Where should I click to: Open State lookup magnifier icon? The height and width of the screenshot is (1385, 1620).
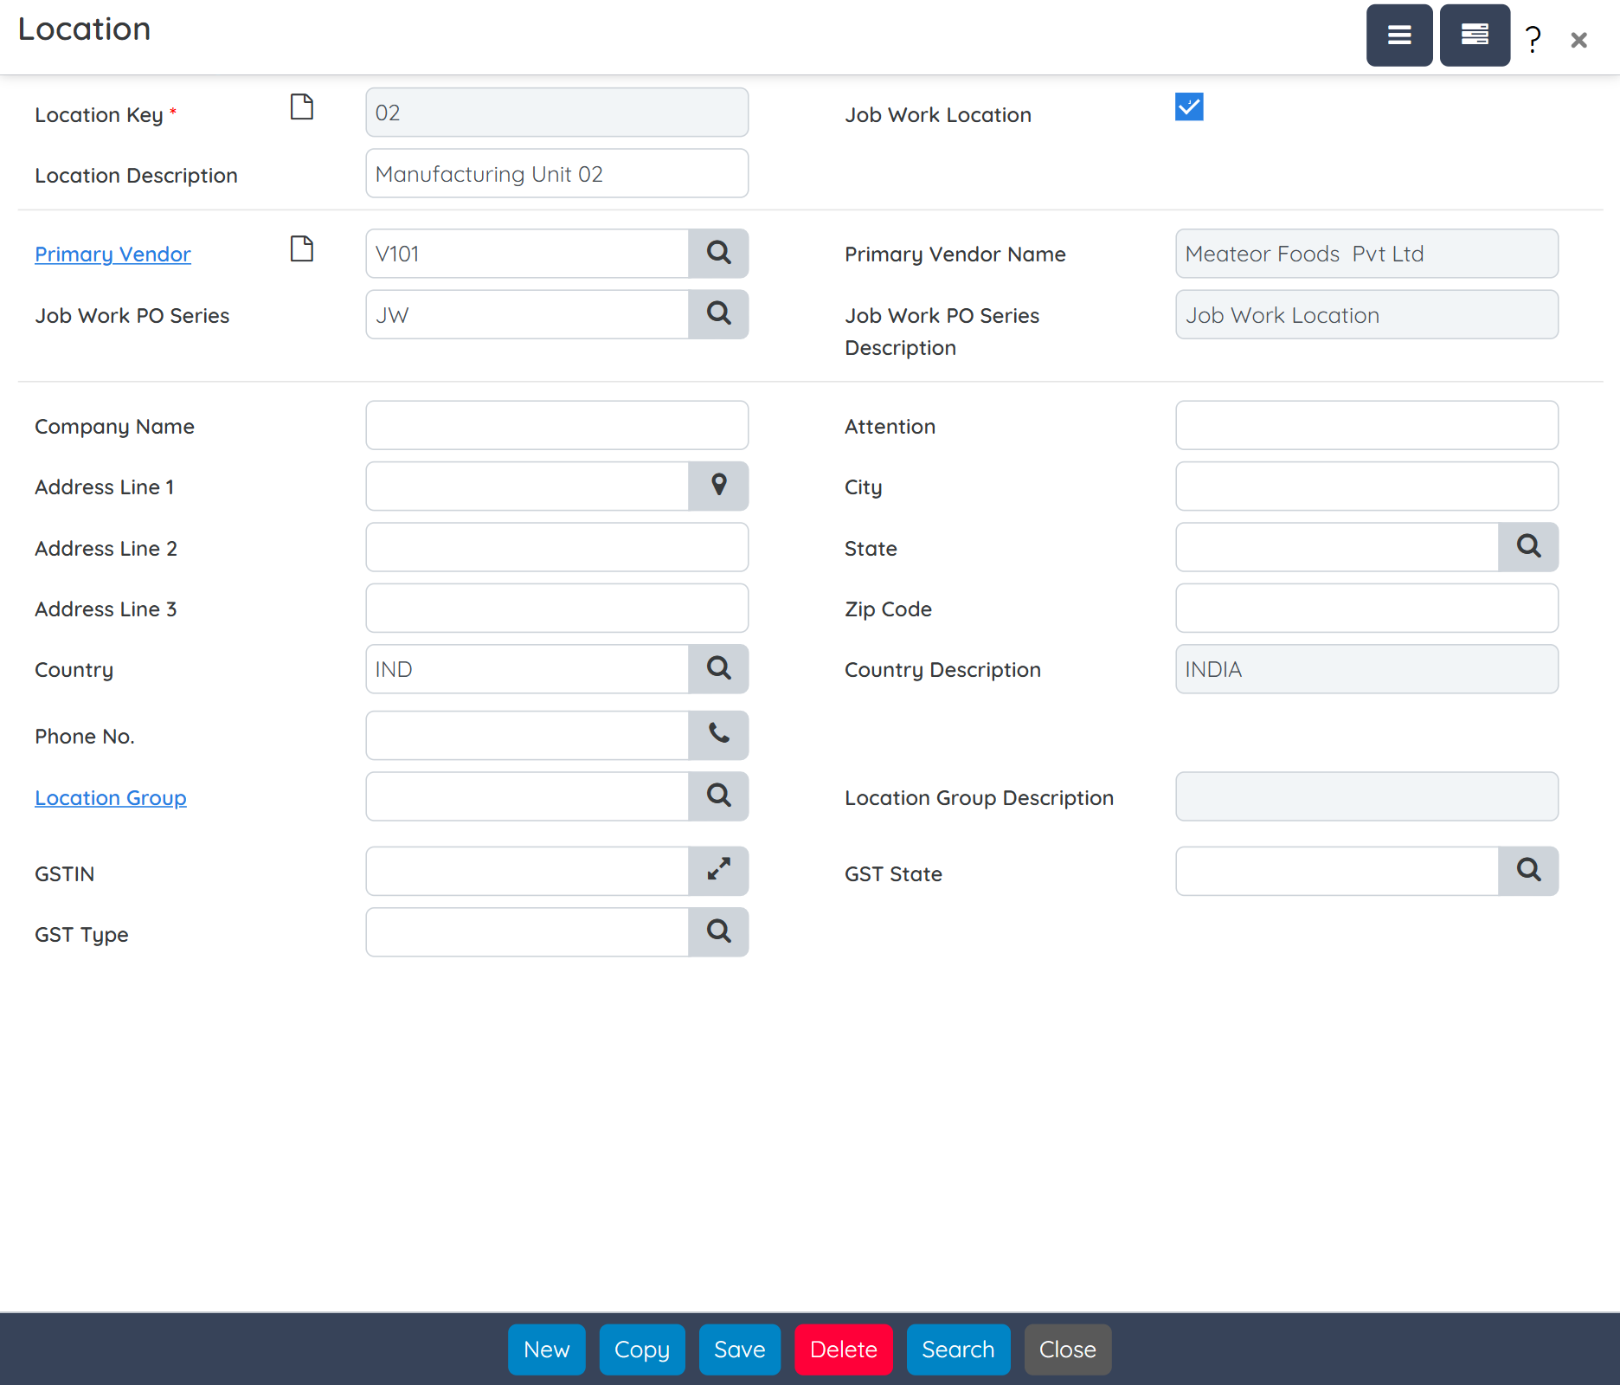point(1528,547)
